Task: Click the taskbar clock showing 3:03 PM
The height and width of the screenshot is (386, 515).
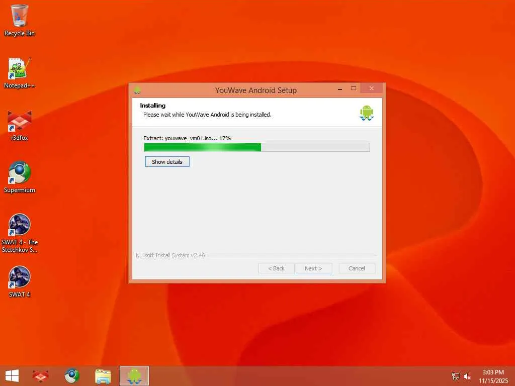Action: click(493, 376)
